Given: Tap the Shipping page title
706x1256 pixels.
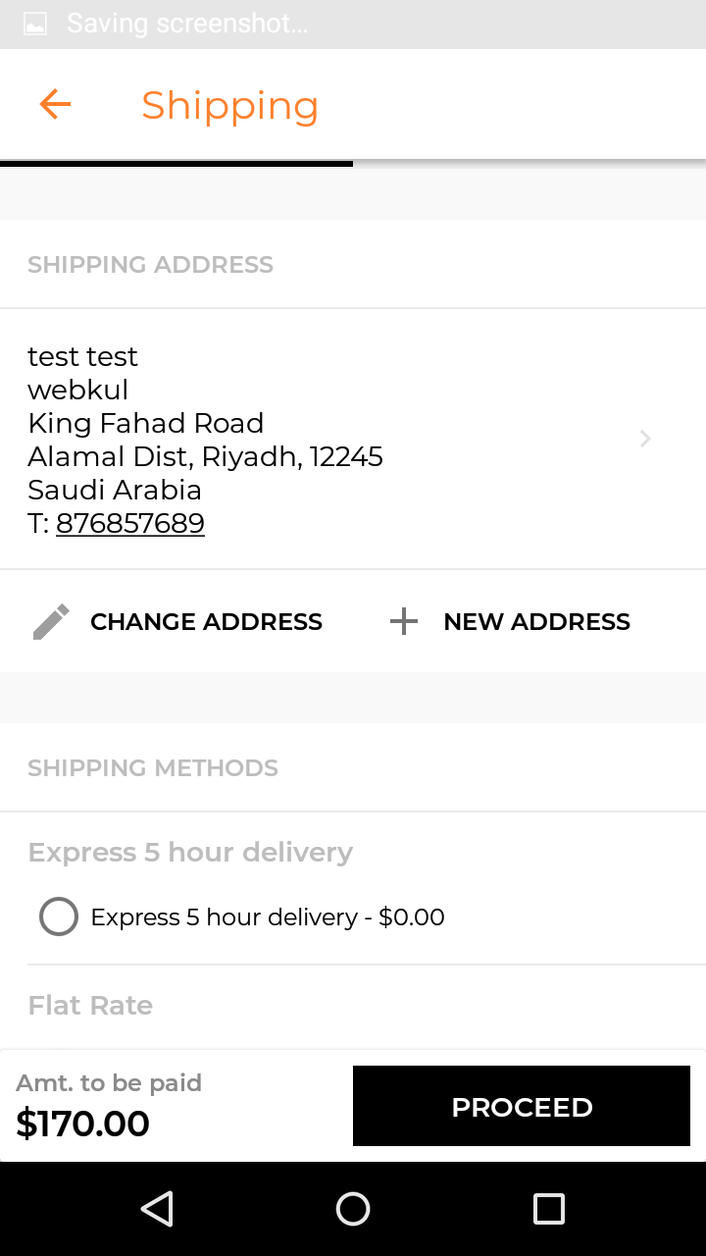Looking at the screenshot, I should click(230, 105).
